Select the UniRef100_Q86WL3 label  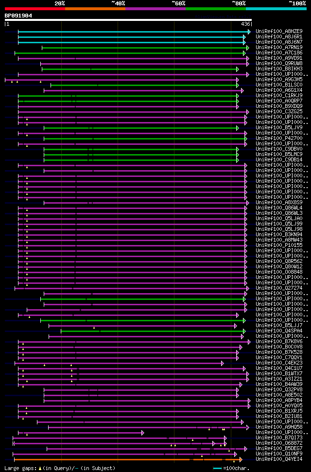[279, 213]
